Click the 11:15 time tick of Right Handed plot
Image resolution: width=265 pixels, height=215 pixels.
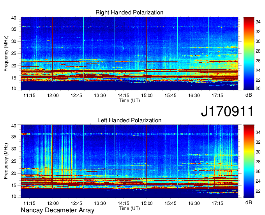click(x=29, y=95)
